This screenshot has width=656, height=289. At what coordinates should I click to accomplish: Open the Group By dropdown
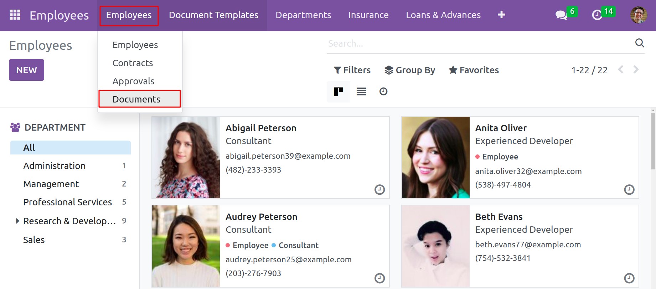[410, 70]
